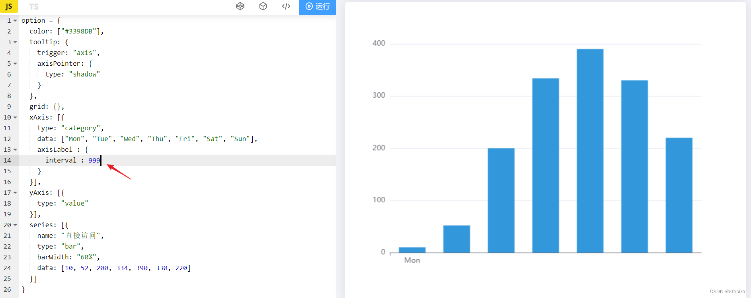Screen dimensions: 751x298
Task: Click the third bar valued 200
Action: click(x=501, y=200)
